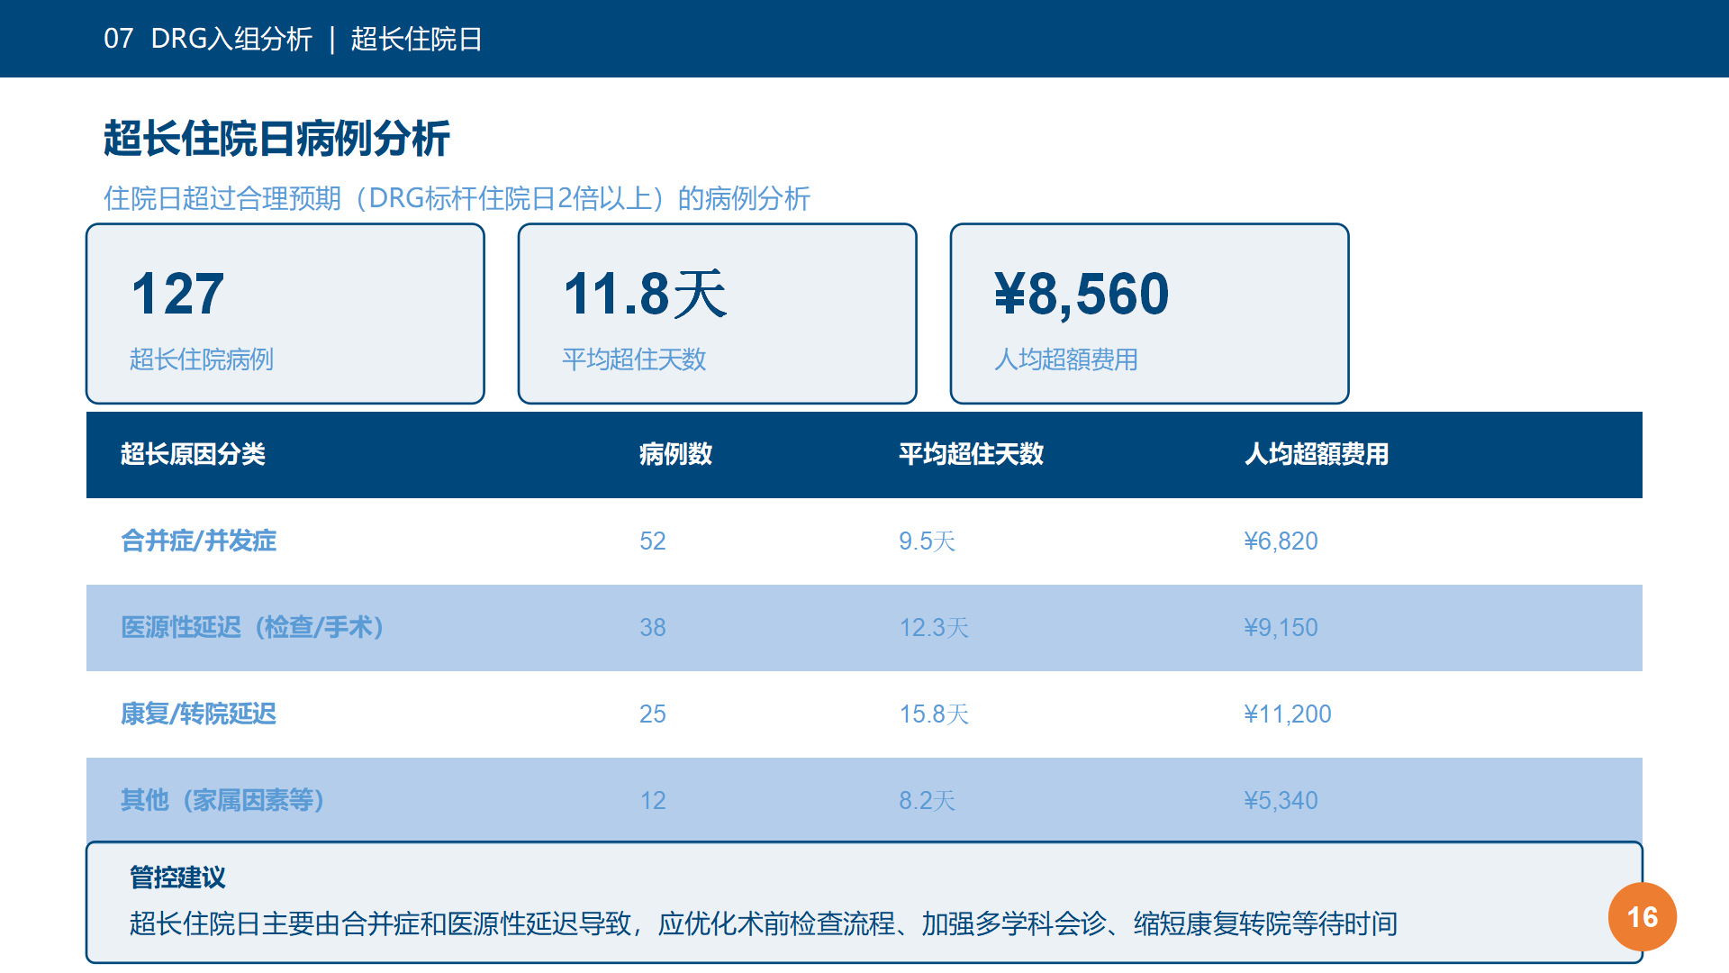Select the row label '其他（家属因素等）'
The height and width of the screenshot is (973, 1729).
[x=222, y=800]
